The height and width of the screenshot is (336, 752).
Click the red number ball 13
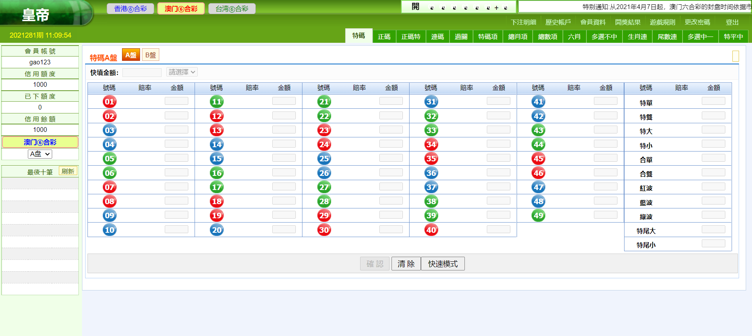tap(217, 130)
